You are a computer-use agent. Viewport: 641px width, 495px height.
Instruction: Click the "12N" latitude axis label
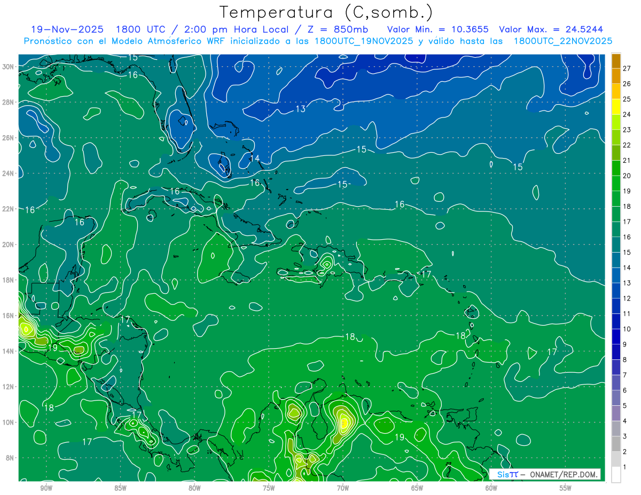point(8,387)
